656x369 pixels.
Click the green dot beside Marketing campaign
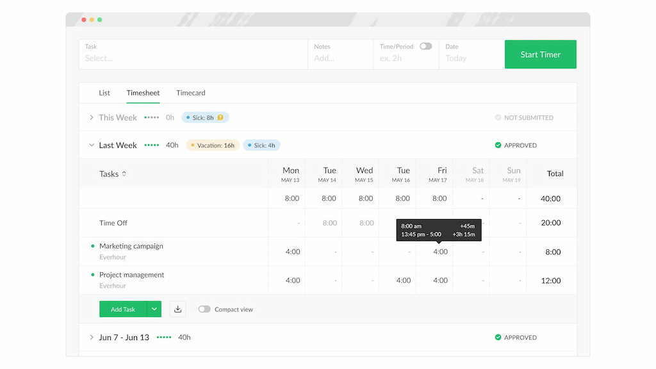pyautogui.click(x=94, y=246)
